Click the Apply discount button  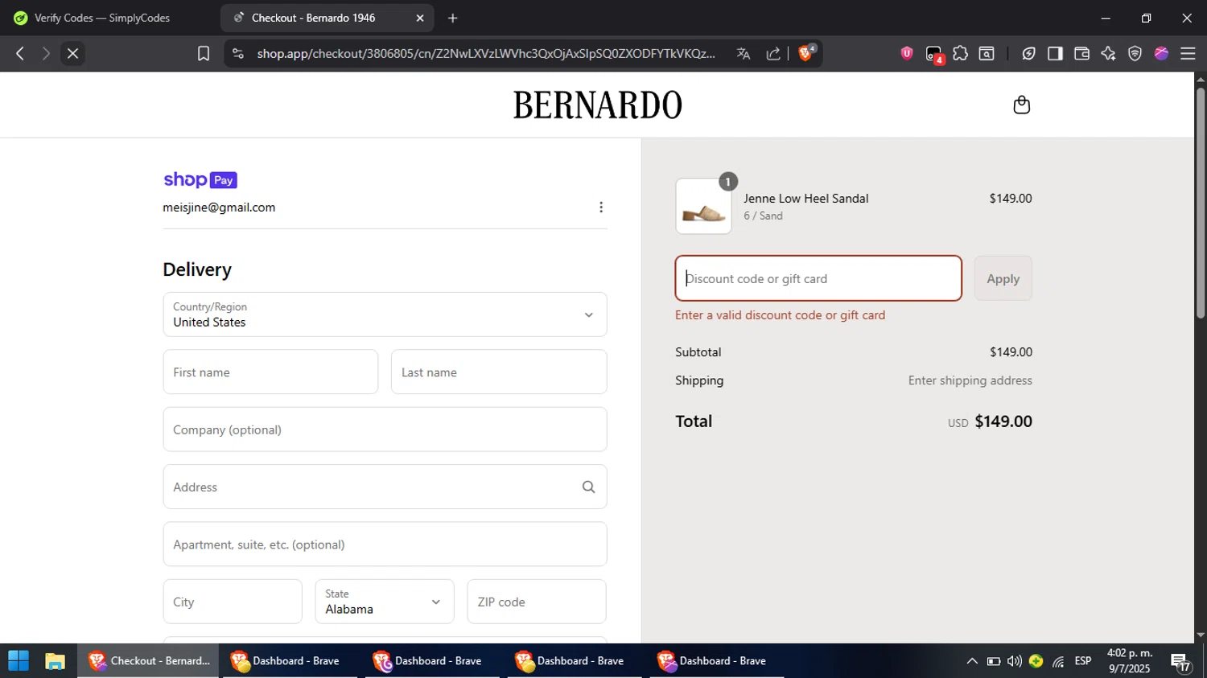[1003, 278]
